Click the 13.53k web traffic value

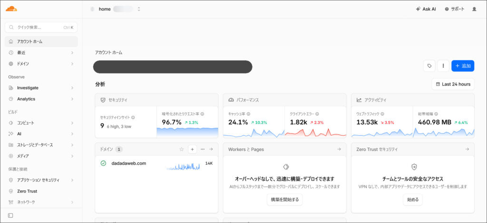point(367,122)
